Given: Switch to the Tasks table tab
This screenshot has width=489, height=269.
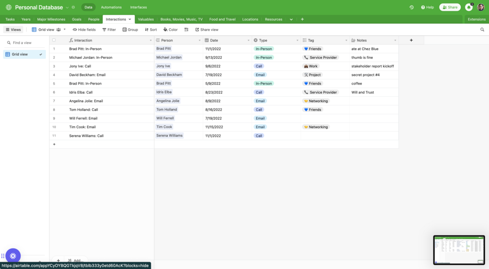Looking at the screenshot, I should click(x=10, y=19).
